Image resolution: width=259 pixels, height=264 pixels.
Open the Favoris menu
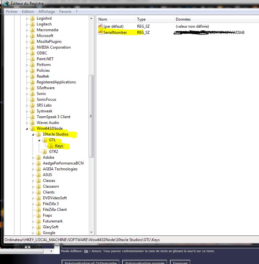(x=65, y=12)
